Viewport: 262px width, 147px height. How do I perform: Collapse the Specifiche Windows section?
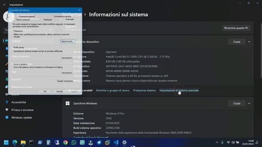tap(249, 103)
